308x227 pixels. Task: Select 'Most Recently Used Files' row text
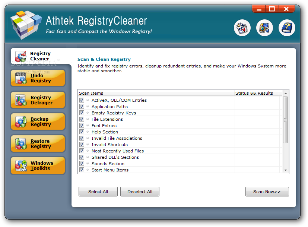(118, 151)
